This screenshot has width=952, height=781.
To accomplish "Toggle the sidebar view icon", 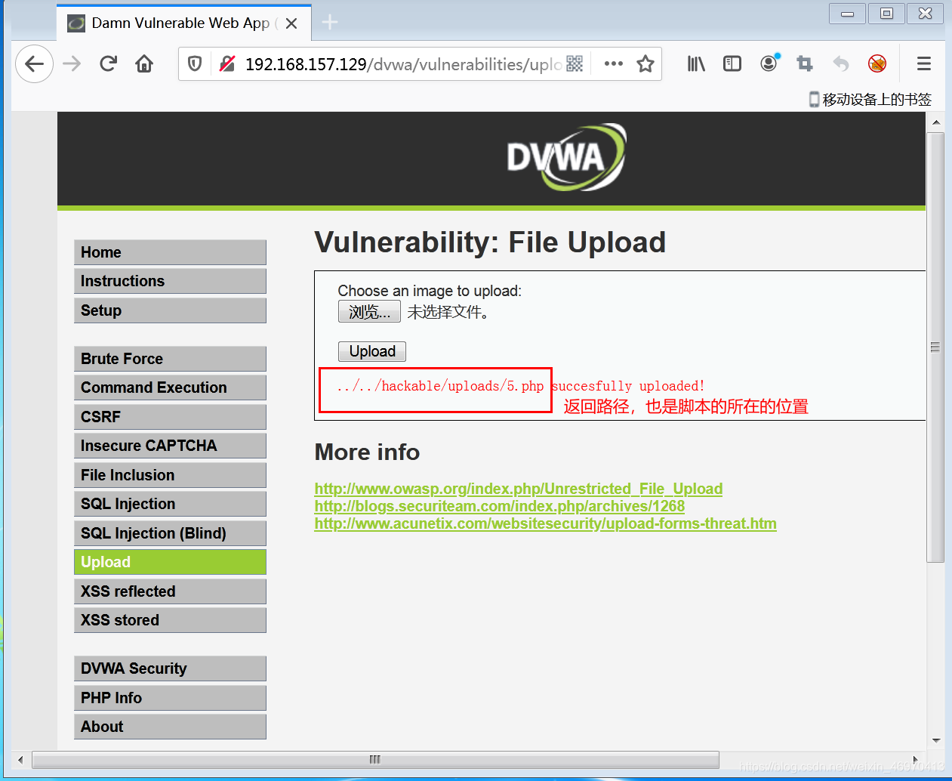I will pos(732,64).
